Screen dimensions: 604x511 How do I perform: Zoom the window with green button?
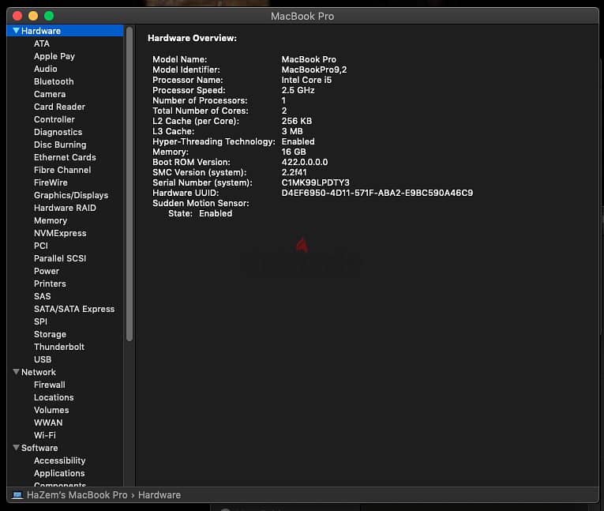(49, 16)
